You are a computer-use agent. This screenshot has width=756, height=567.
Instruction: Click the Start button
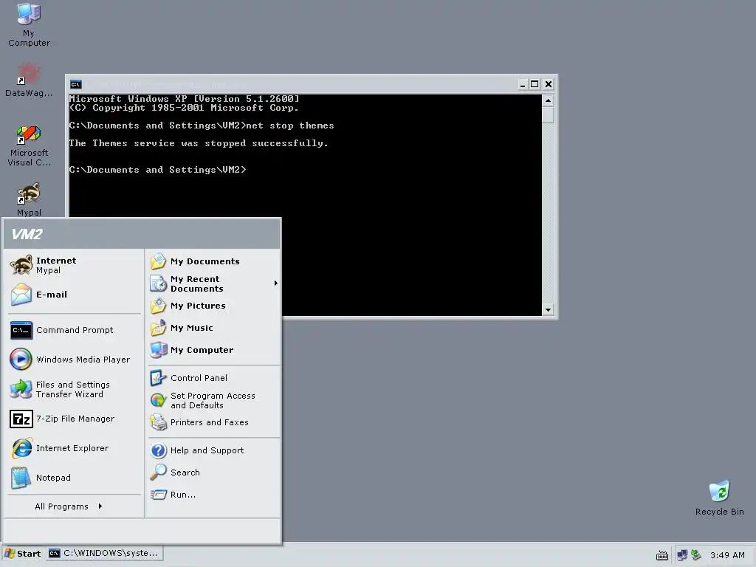(23, 554)
